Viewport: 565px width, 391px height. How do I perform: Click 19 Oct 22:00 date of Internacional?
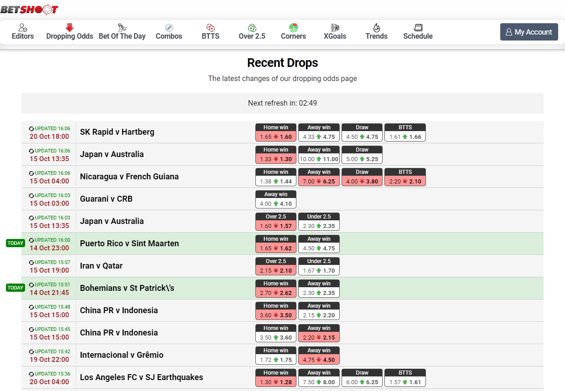pos(49,360)
